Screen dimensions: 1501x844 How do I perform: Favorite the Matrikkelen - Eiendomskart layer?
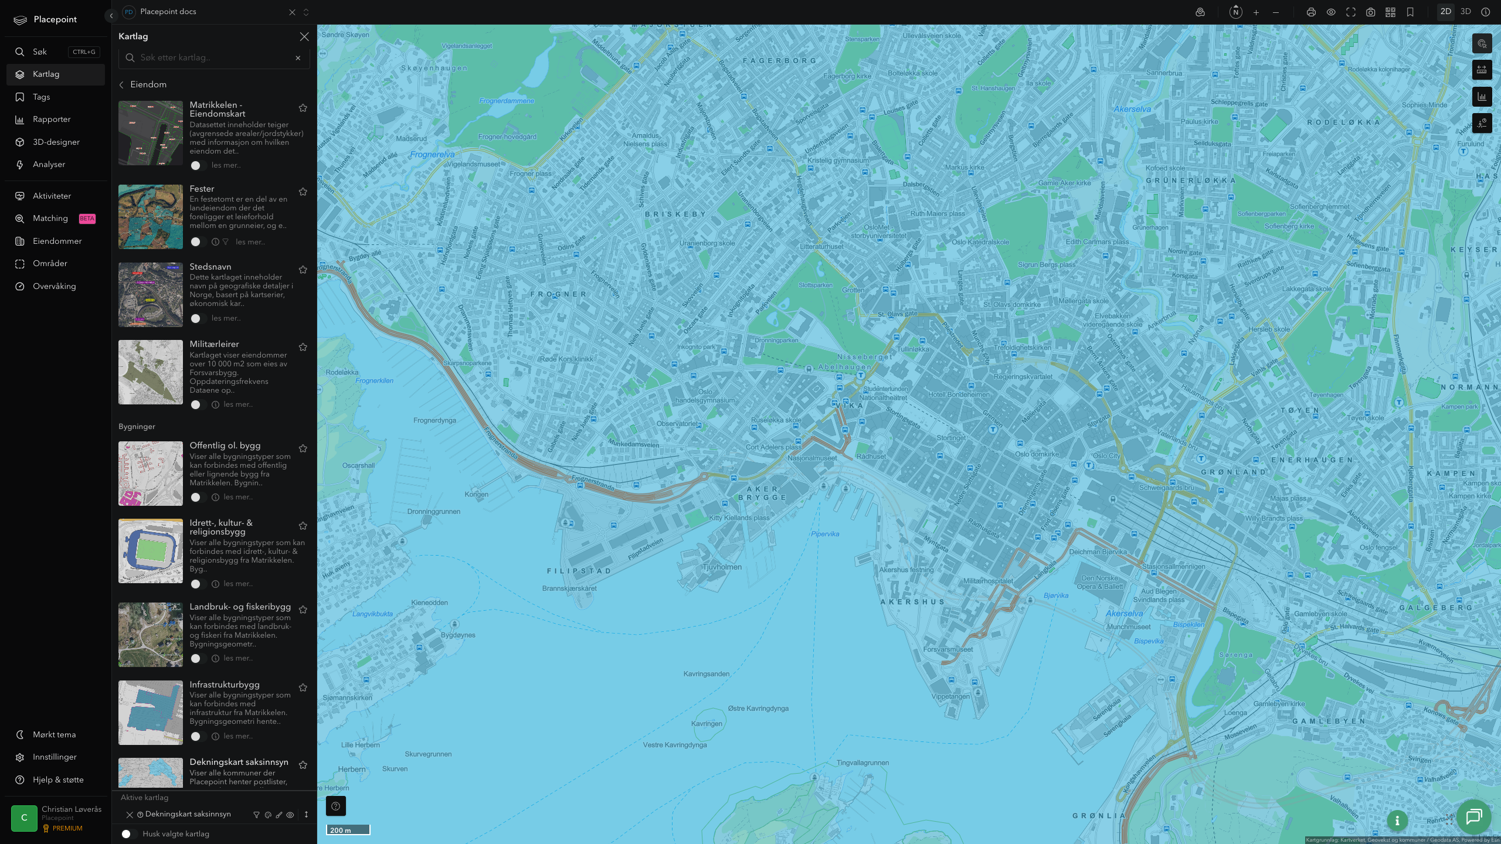[x=303, y=108]
